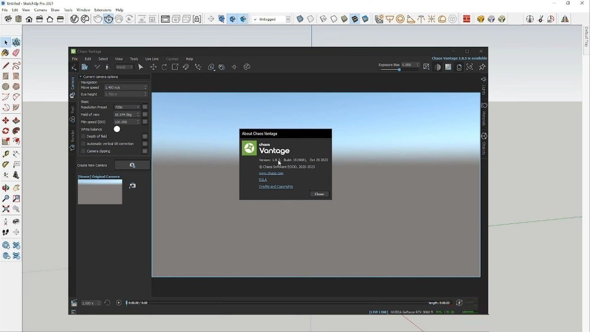Screen dimensions: 590x332
Task: Choose the Vantage Rotate transform tool
Action: pos(164,67)
